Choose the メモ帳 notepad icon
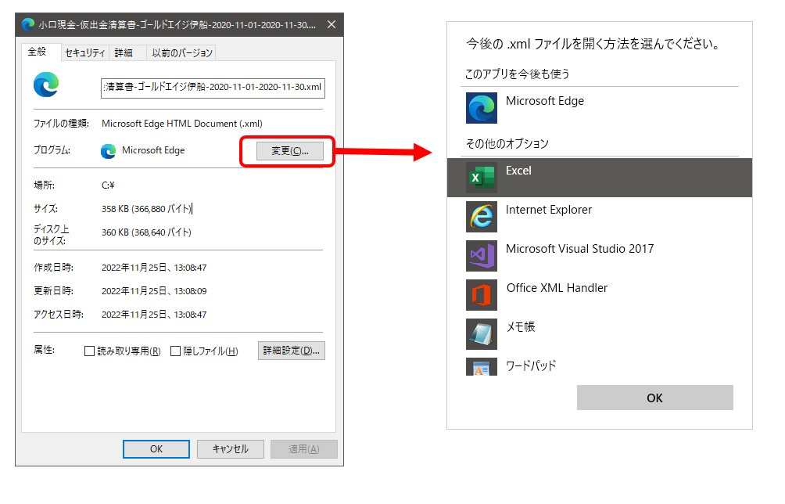 481,334
